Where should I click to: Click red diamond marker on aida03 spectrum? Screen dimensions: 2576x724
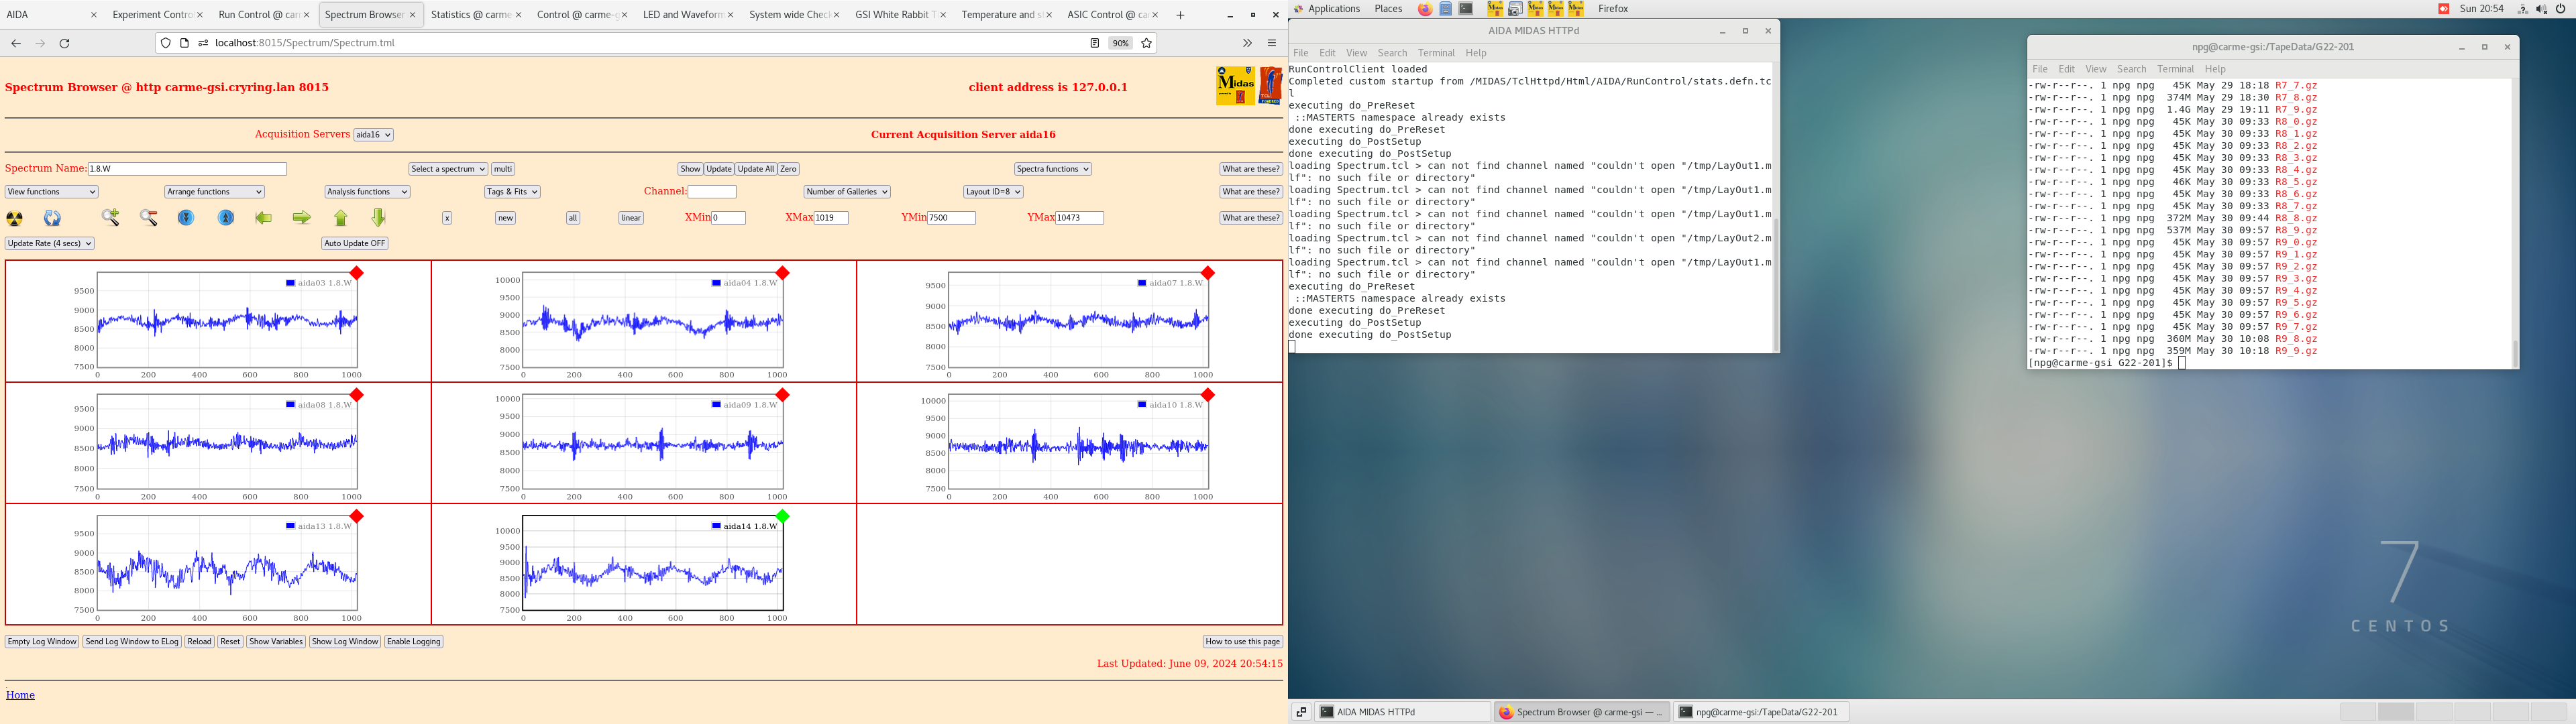pos(357,273)
